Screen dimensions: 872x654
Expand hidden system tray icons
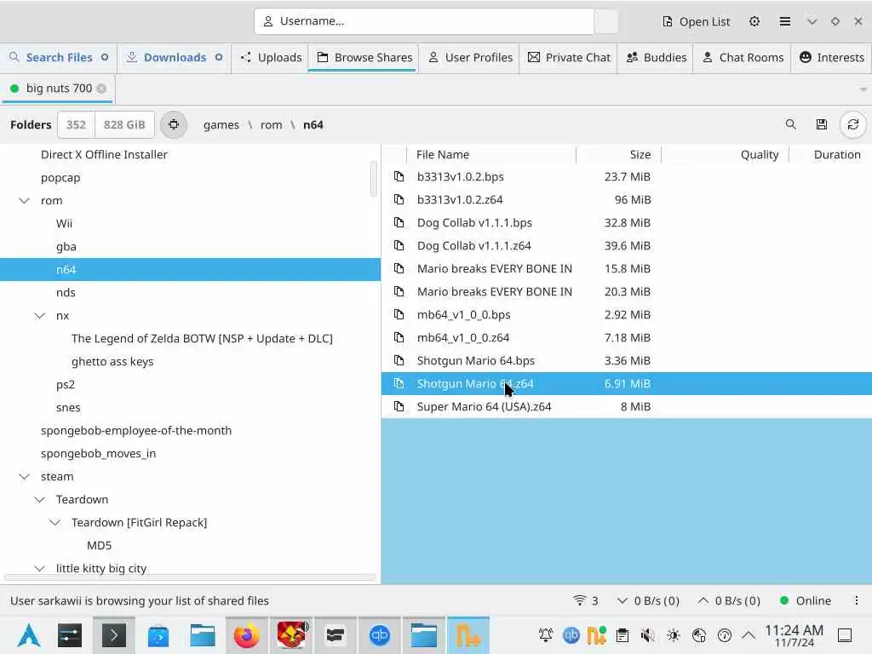click(x=749, y=635)
